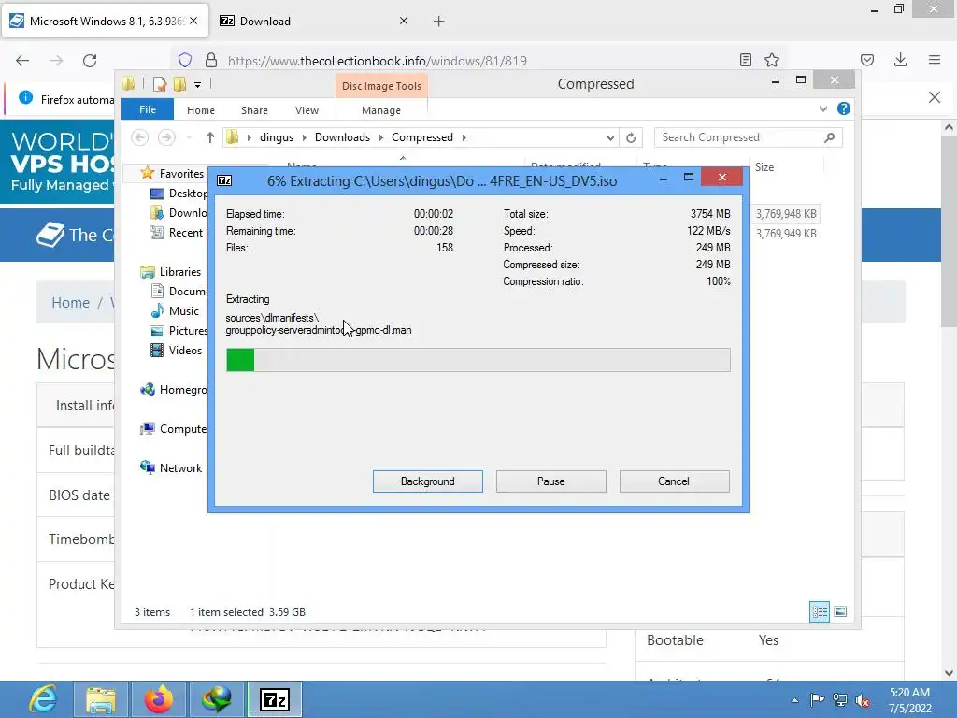Send extraction to Background
957x718 pixels.
point(427,481)
